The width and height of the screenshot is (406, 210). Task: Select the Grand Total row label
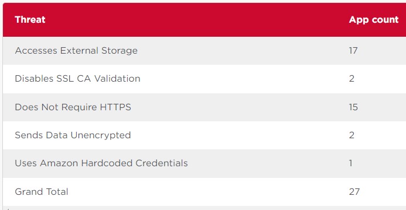tap(42, 192)
